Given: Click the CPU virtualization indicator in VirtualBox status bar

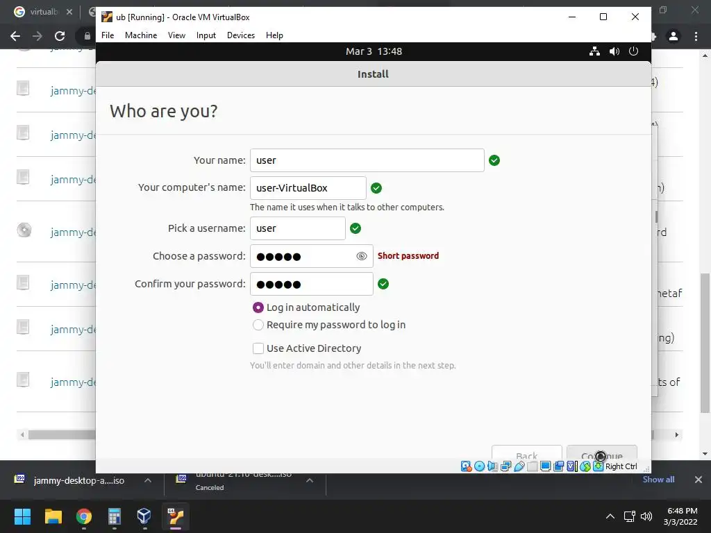Looking at the screenshot, I should click(572, 466).
